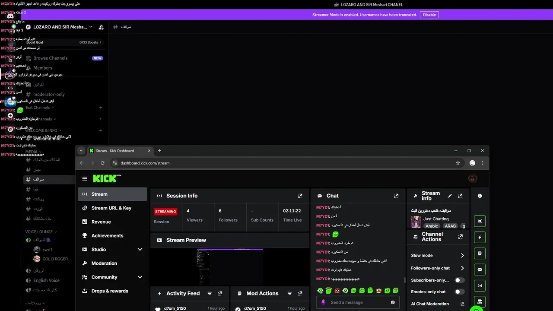Open the emoji picker in chat box
The image size is (553, 311).
pyautogui.click(x=393, y=302)
